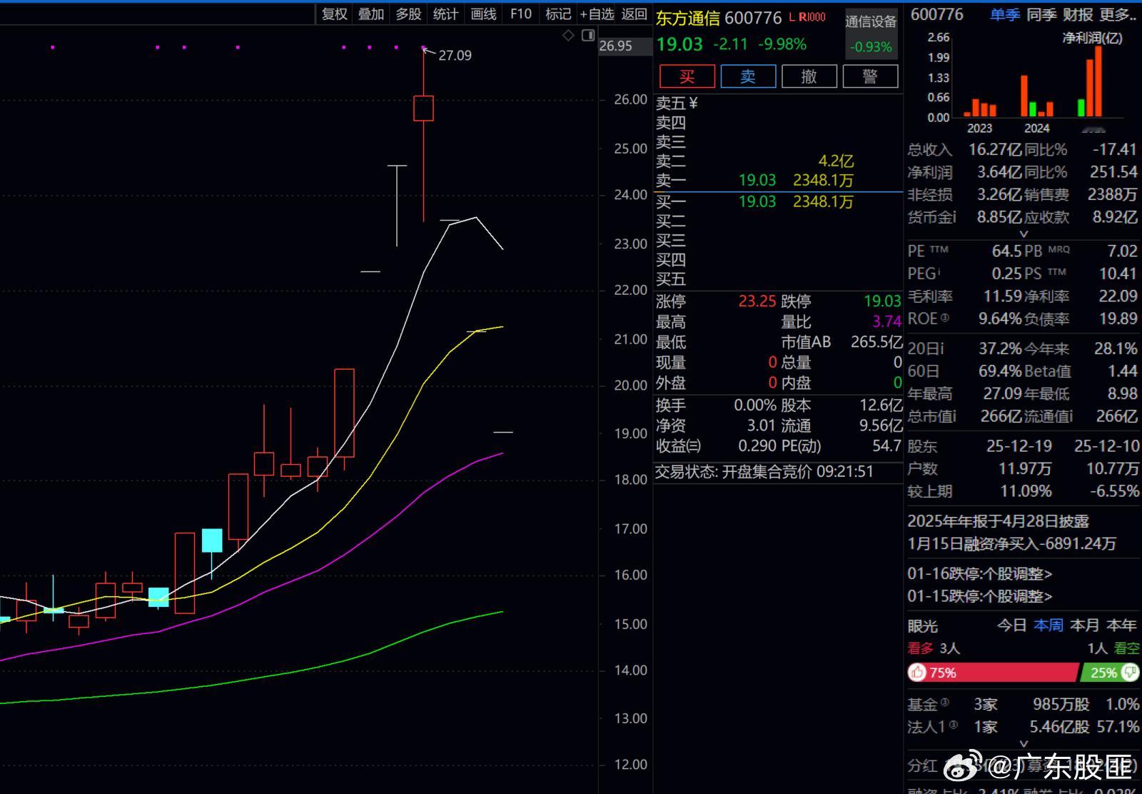1142x794 pixels.
Task: Open the 01-15跌停:个股调整 news link
Action: (980, 595)
